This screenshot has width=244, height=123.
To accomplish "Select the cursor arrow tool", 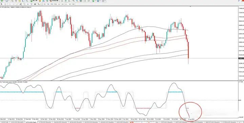I will [x=2, y=4].
